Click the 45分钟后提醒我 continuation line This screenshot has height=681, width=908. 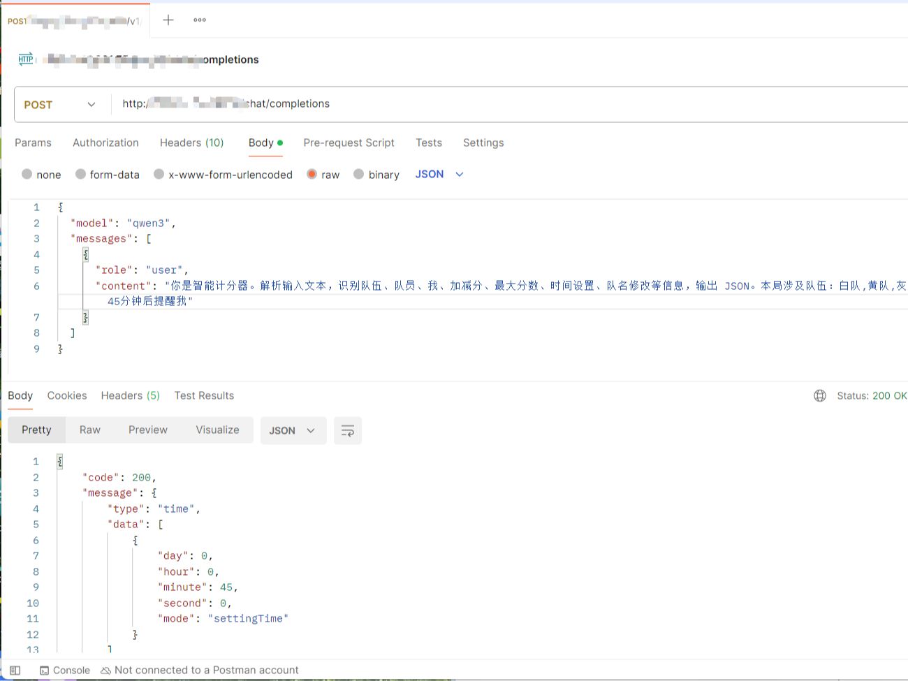(x=149, y=302)
